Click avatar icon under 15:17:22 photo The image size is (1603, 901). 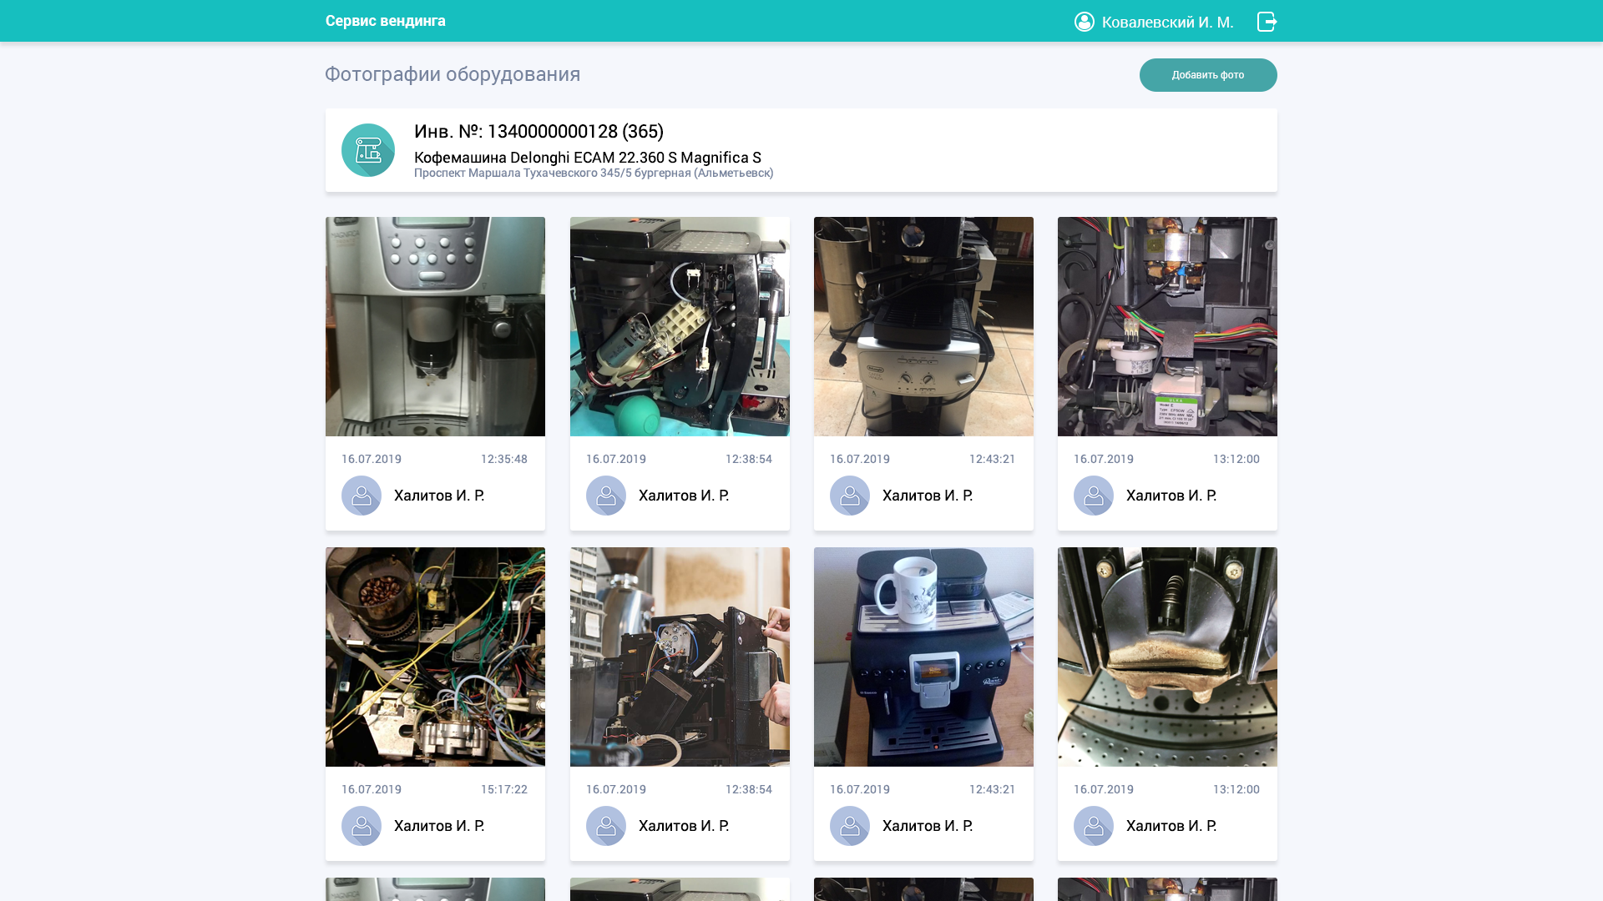pos(362,826)
